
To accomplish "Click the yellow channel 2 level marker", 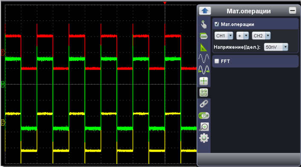I will (x=3, y=122).
